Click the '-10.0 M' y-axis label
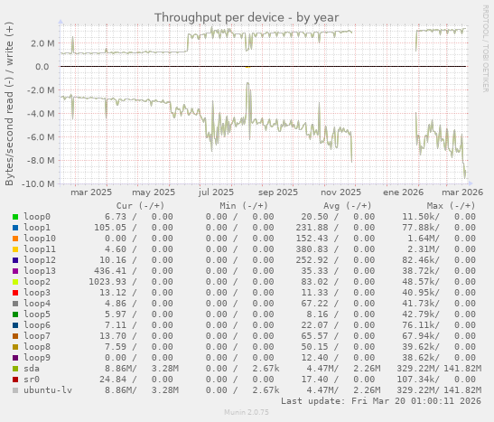 (x=38, y=183)
